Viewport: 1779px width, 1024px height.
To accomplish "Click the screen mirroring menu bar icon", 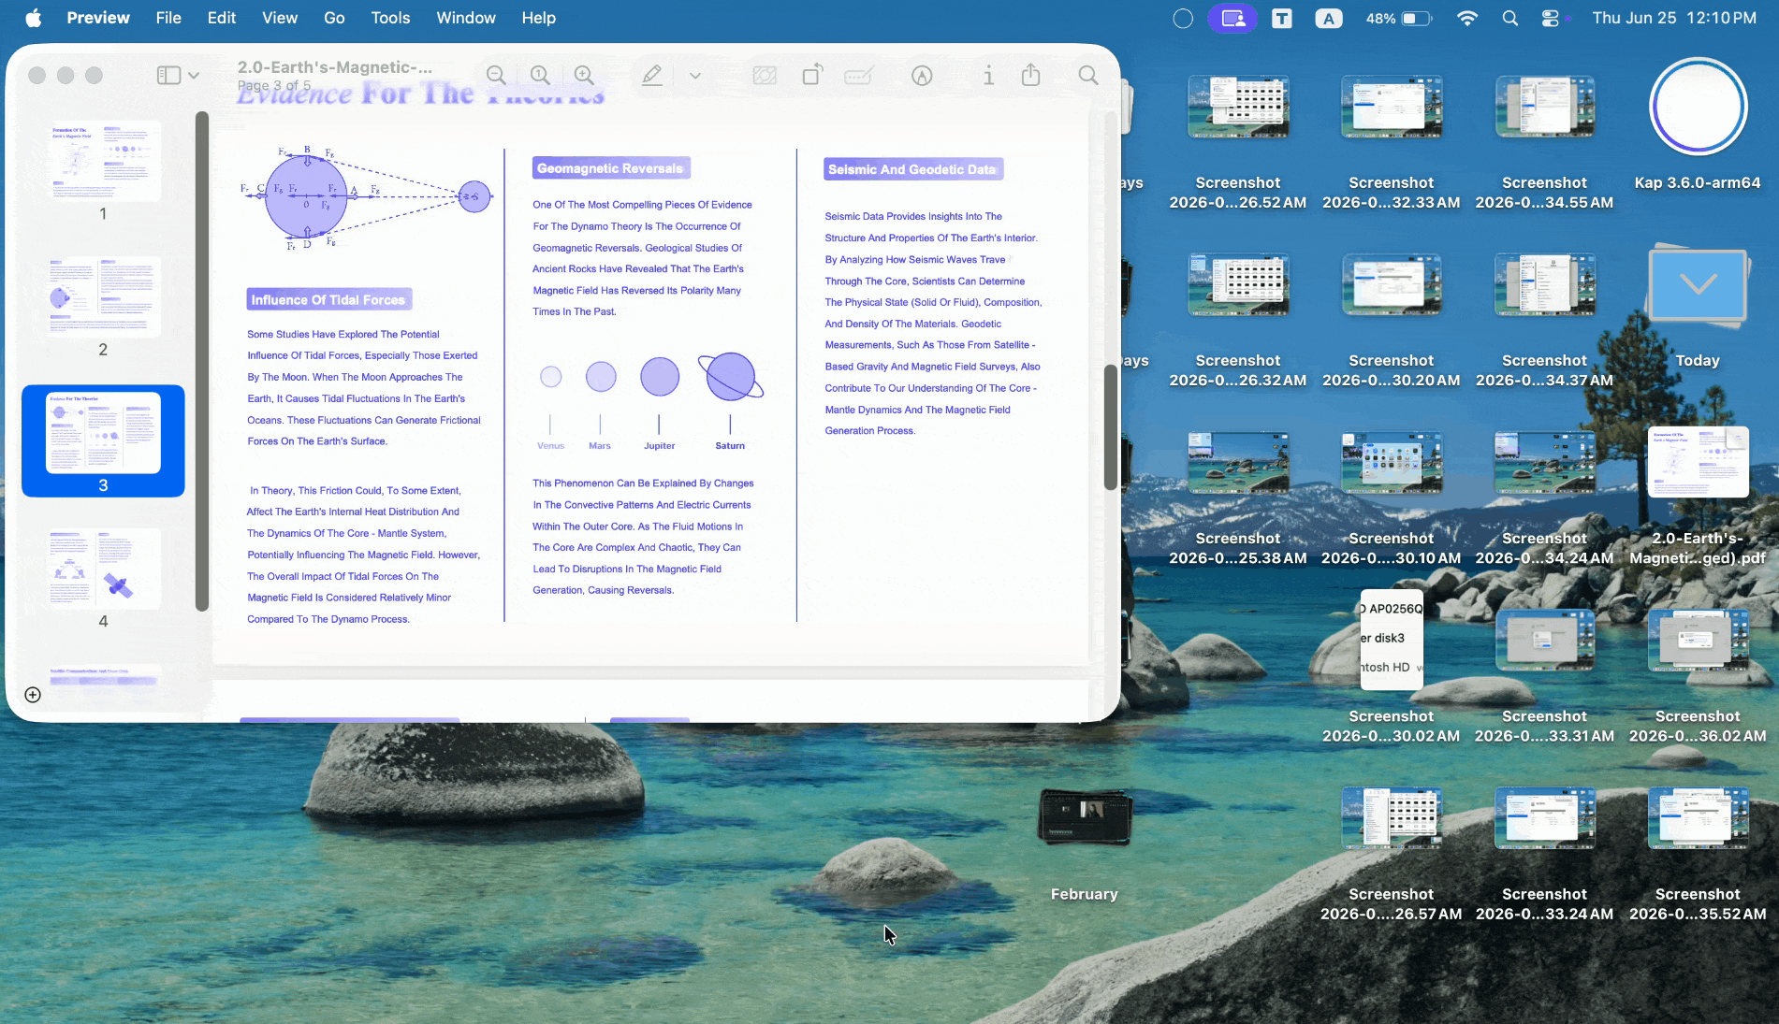I will pos(1232,18).
